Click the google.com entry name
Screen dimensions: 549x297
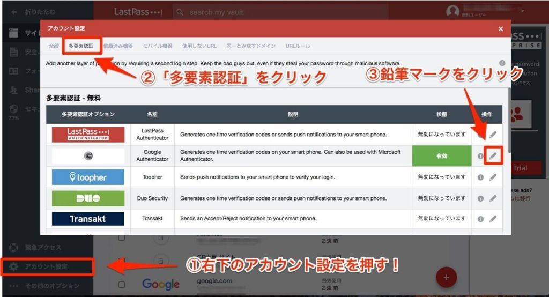[x=214, y=281]
